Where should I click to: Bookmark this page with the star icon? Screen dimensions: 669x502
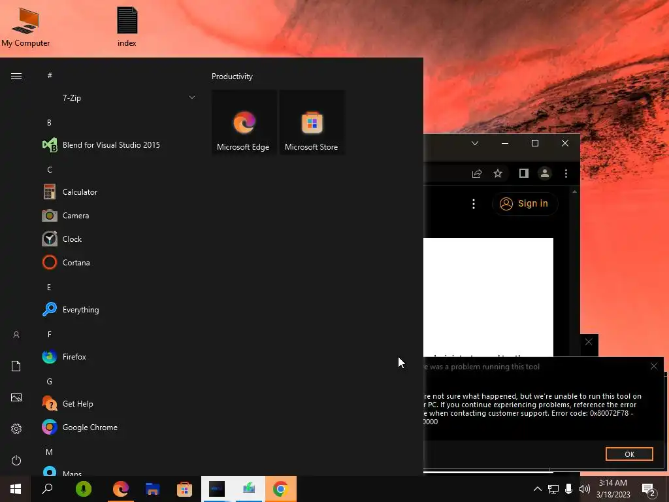pos(498,173)
